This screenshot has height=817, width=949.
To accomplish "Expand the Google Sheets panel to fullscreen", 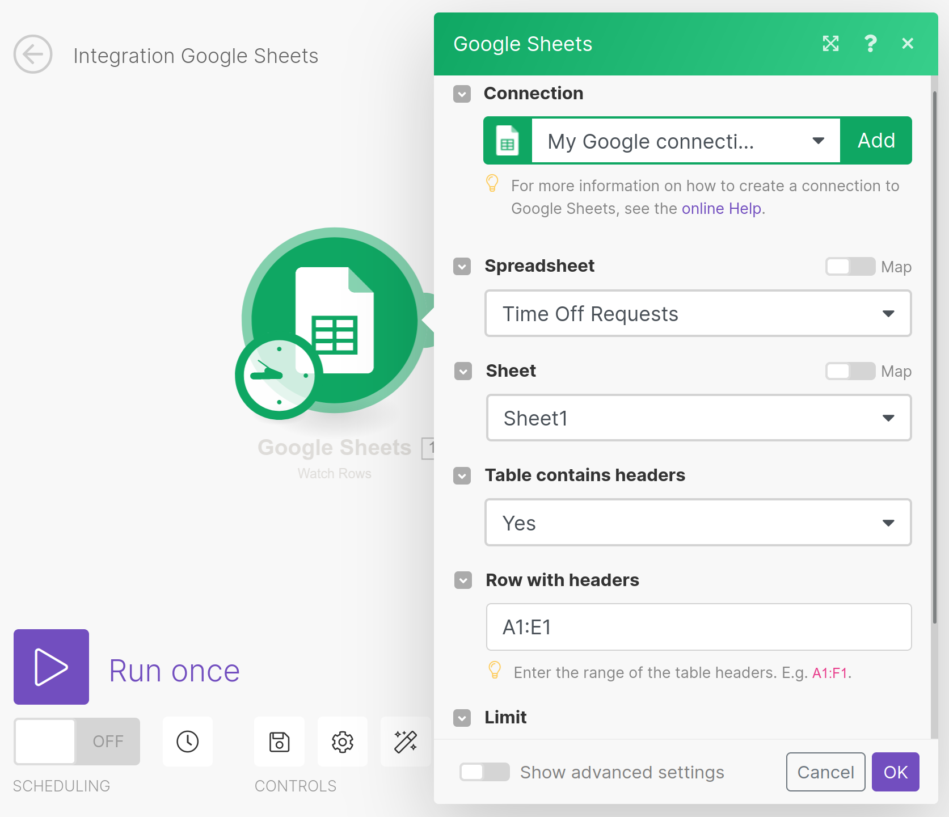I will pos(830,44).
